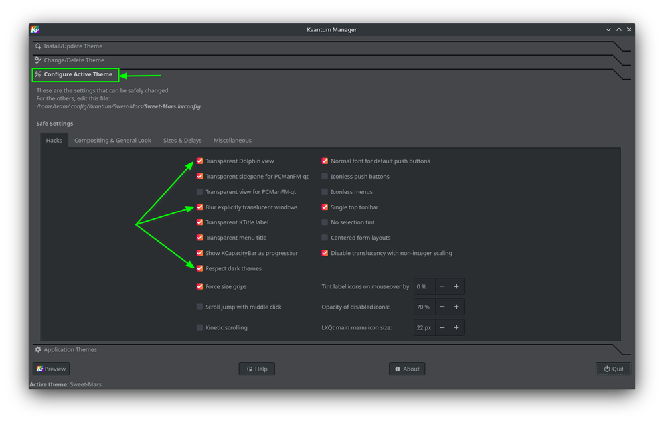The image size is (664, 423).
Task: Enable Iconless menus
Action: [x=325, y=191]
